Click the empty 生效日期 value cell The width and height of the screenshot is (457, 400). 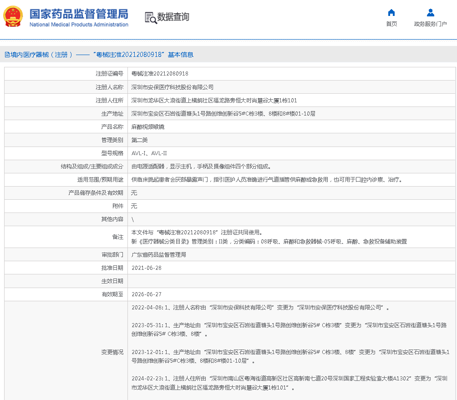point(291,281)
